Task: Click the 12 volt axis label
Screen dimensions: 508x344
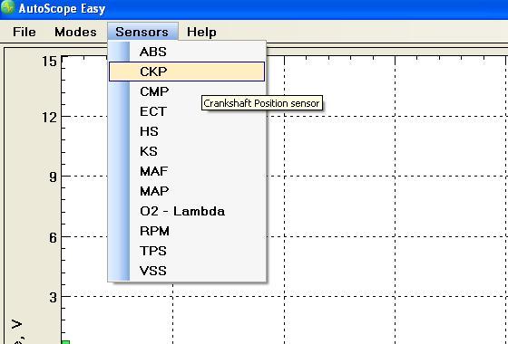Action: [x=49, y=117]
